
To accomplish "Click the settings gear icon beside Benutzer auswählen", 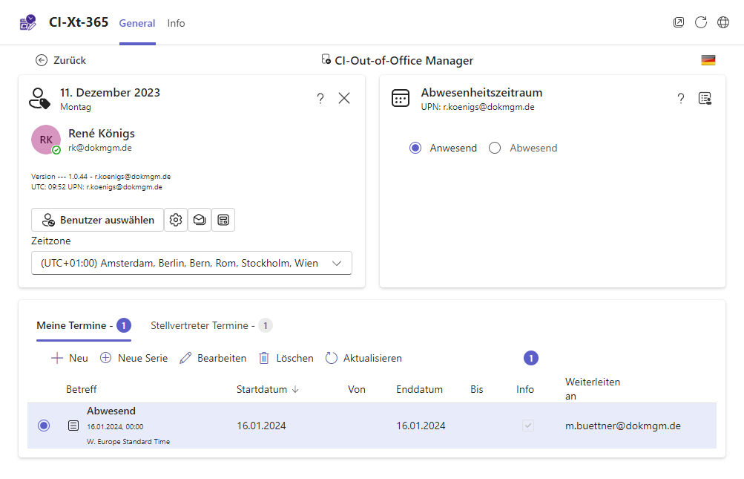I will [176, 220].
